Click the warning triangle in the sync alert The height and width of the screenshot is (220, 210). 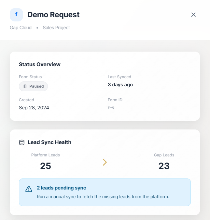[29, 189]
